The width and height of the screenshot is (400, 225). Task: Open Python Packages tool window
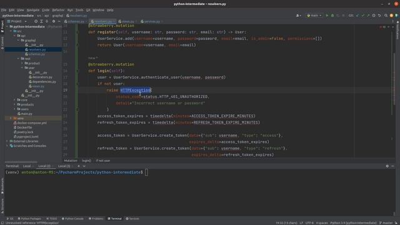click(x=29, y=219)
